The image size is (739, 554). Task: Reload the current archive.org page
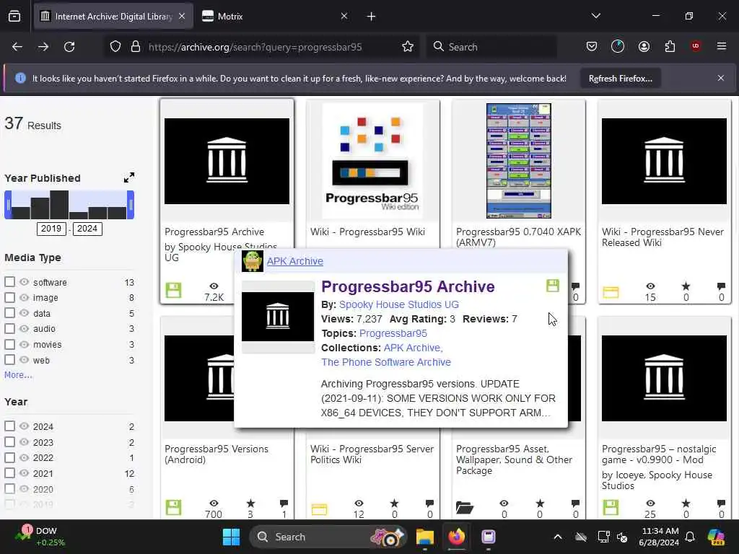coord(69,47)
